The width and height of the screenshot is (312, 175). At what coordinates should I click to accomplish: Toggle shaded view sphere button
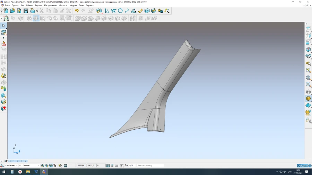[x=308, y=99]
